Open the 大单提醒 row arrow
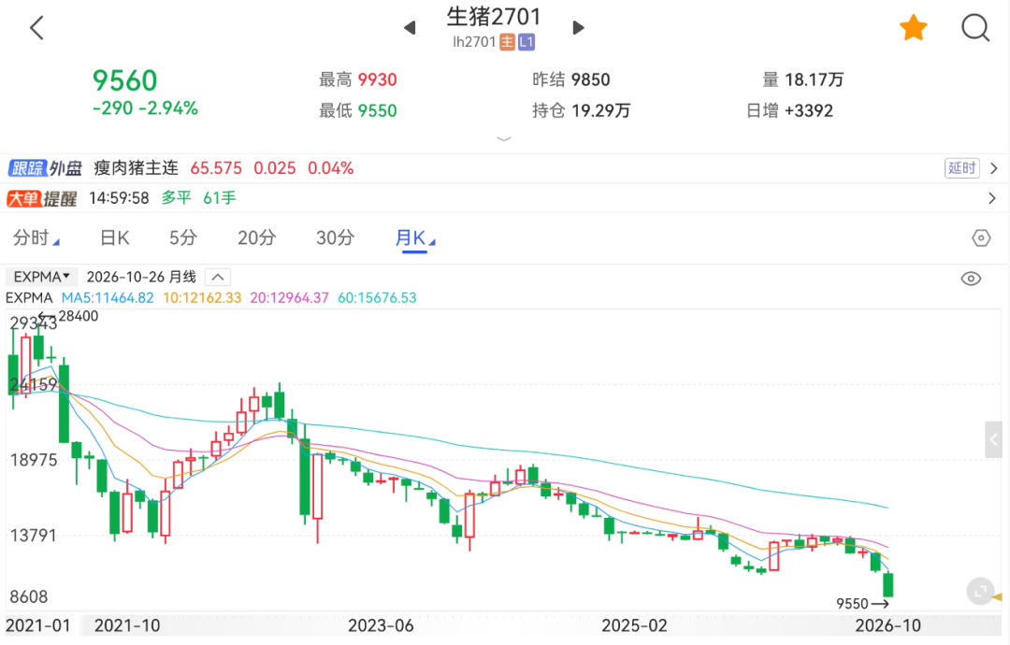The image size is (1010, 645). pos(992,198)
